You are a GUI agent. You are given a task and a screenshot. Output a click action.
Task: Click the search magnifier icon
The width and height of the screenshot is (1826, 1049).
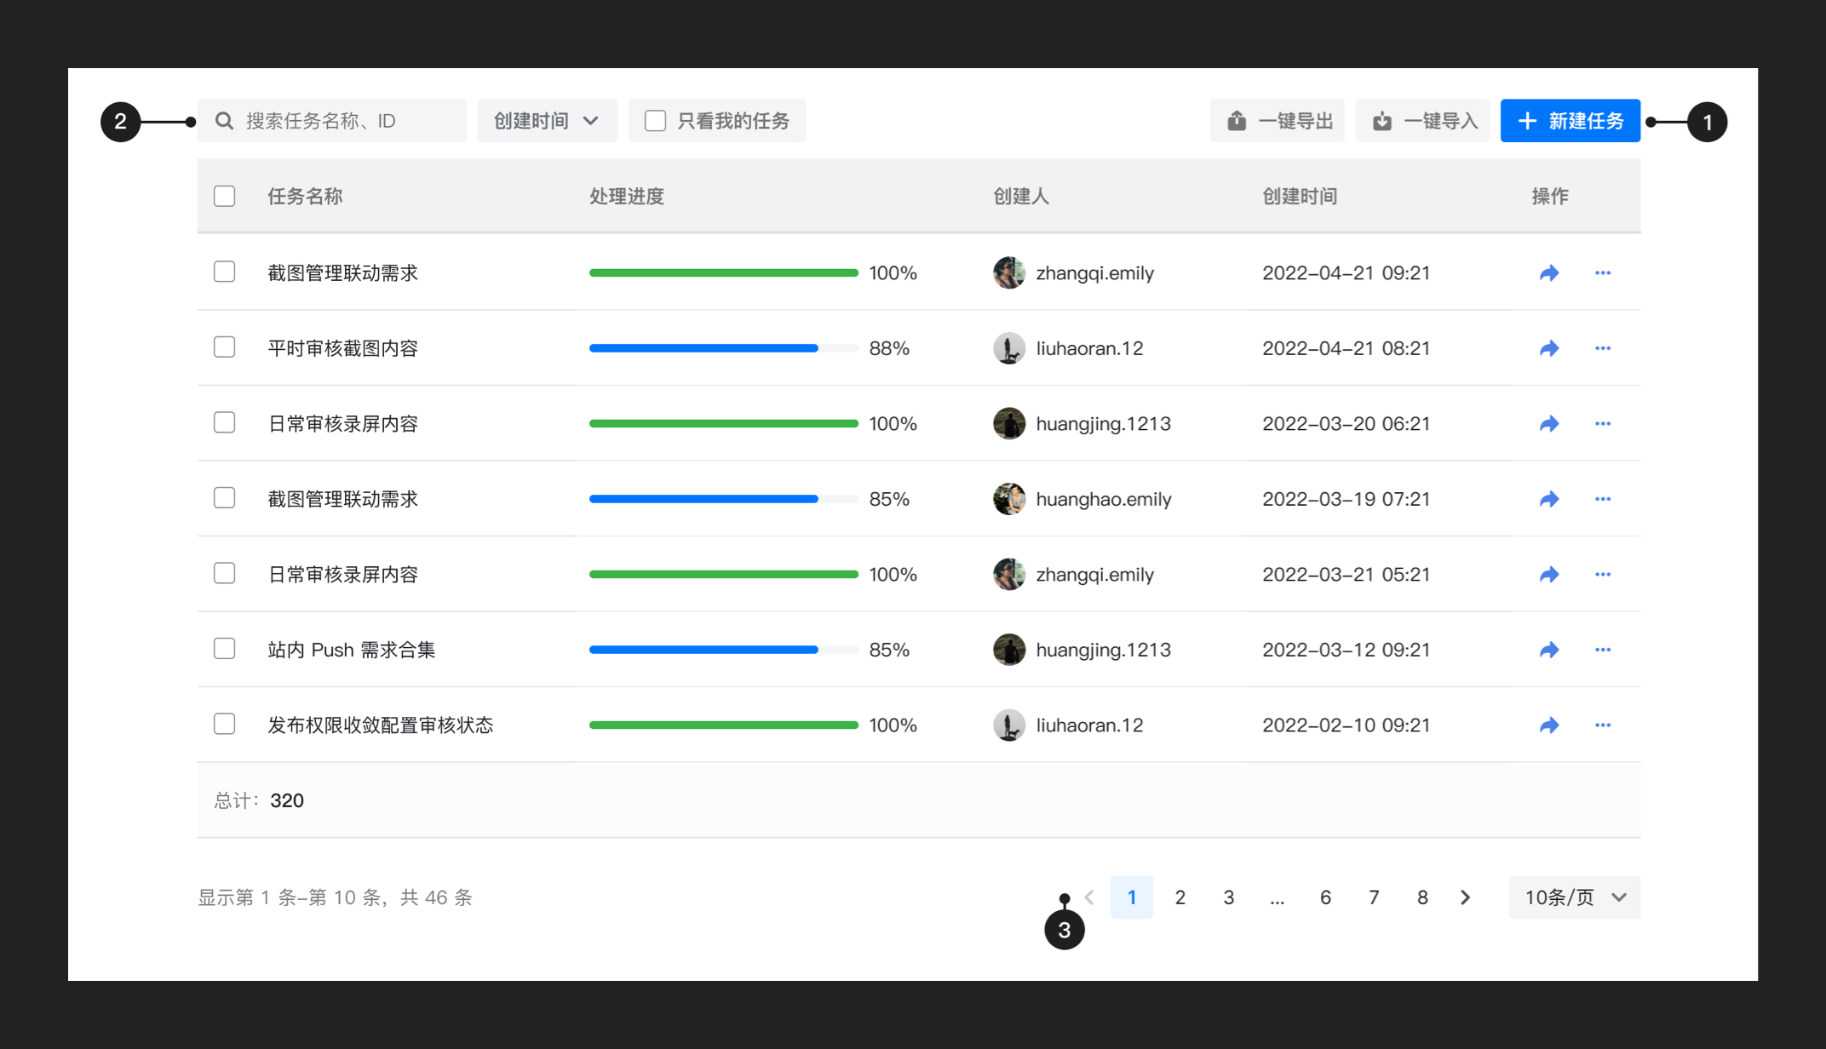click(x=224, y=121)
